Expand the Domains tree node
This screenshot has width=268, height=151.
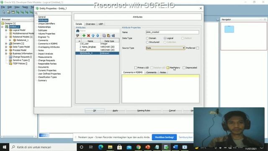point(6,44)
